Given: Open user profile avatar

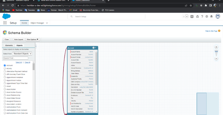Looking at the screenshot, I should pyautogui.click(x=218, y=16).
